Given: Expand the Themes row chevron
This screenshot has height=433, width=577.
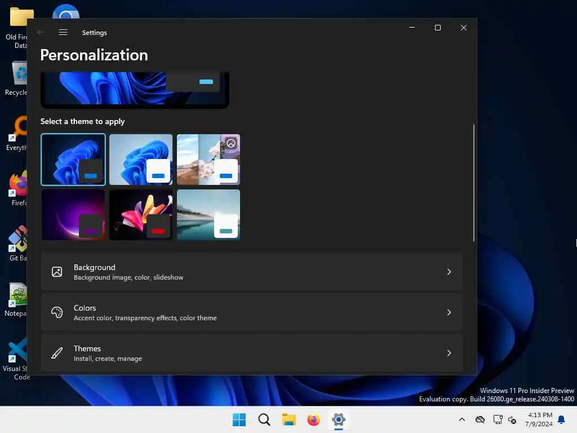Looking at the screenshot, I should click(449, 353).
